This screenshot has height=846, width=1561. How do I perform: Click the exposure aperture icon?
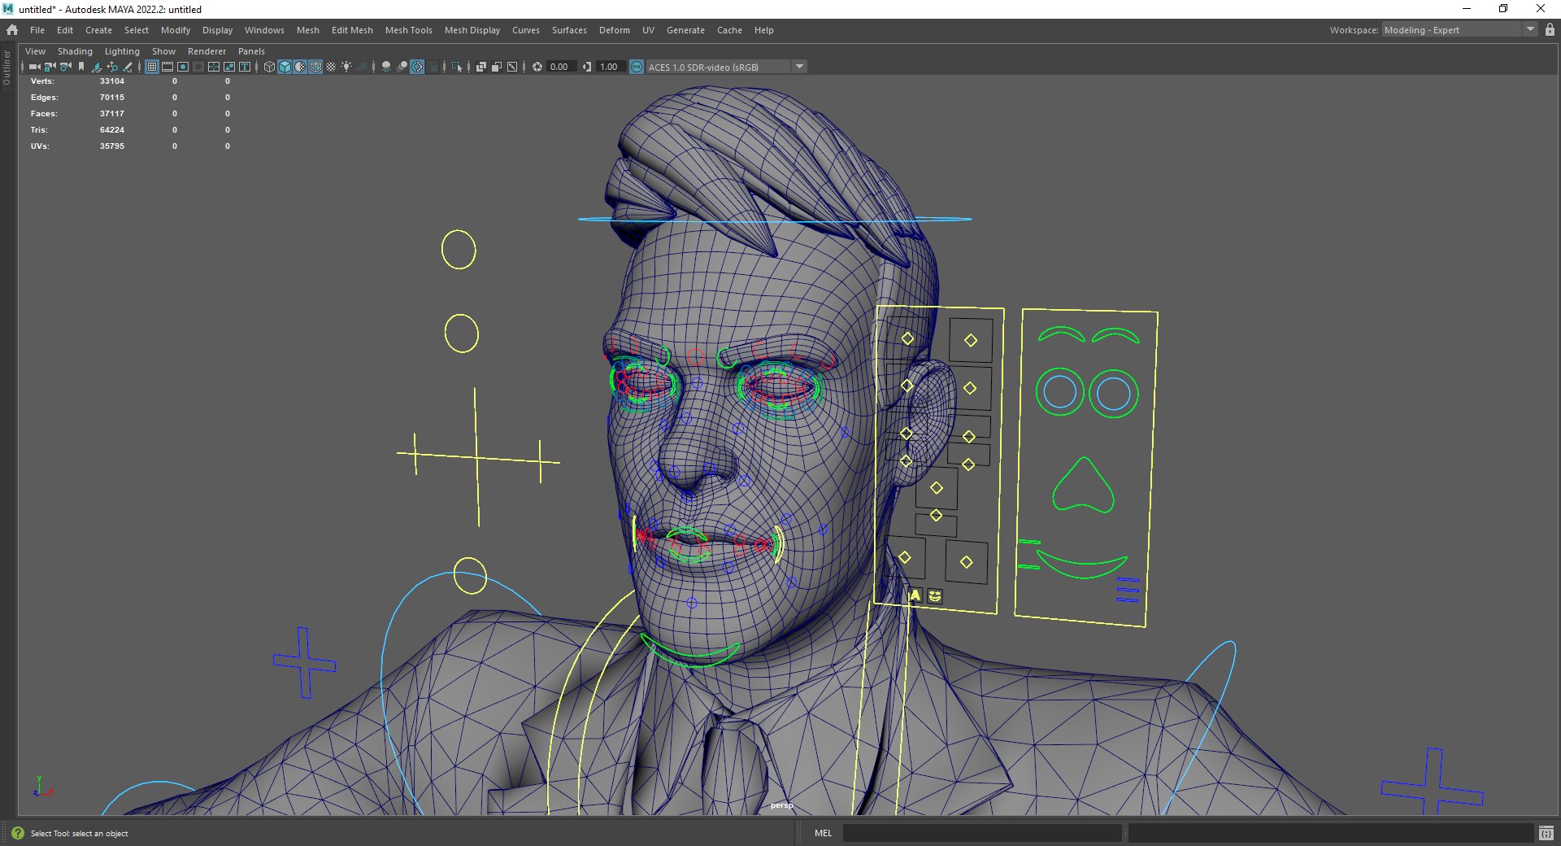pyautogui.click(x=537, y=67)
